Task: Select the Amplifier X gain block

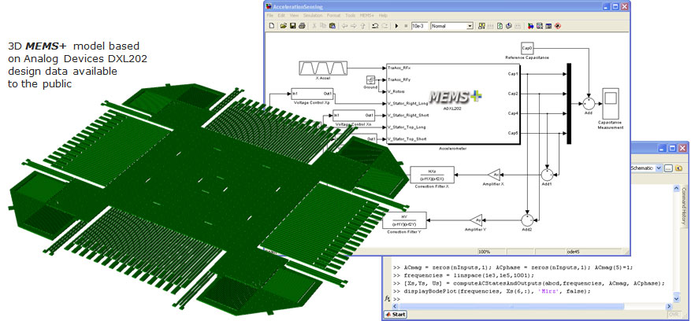Action: click(x=496, y=175)
